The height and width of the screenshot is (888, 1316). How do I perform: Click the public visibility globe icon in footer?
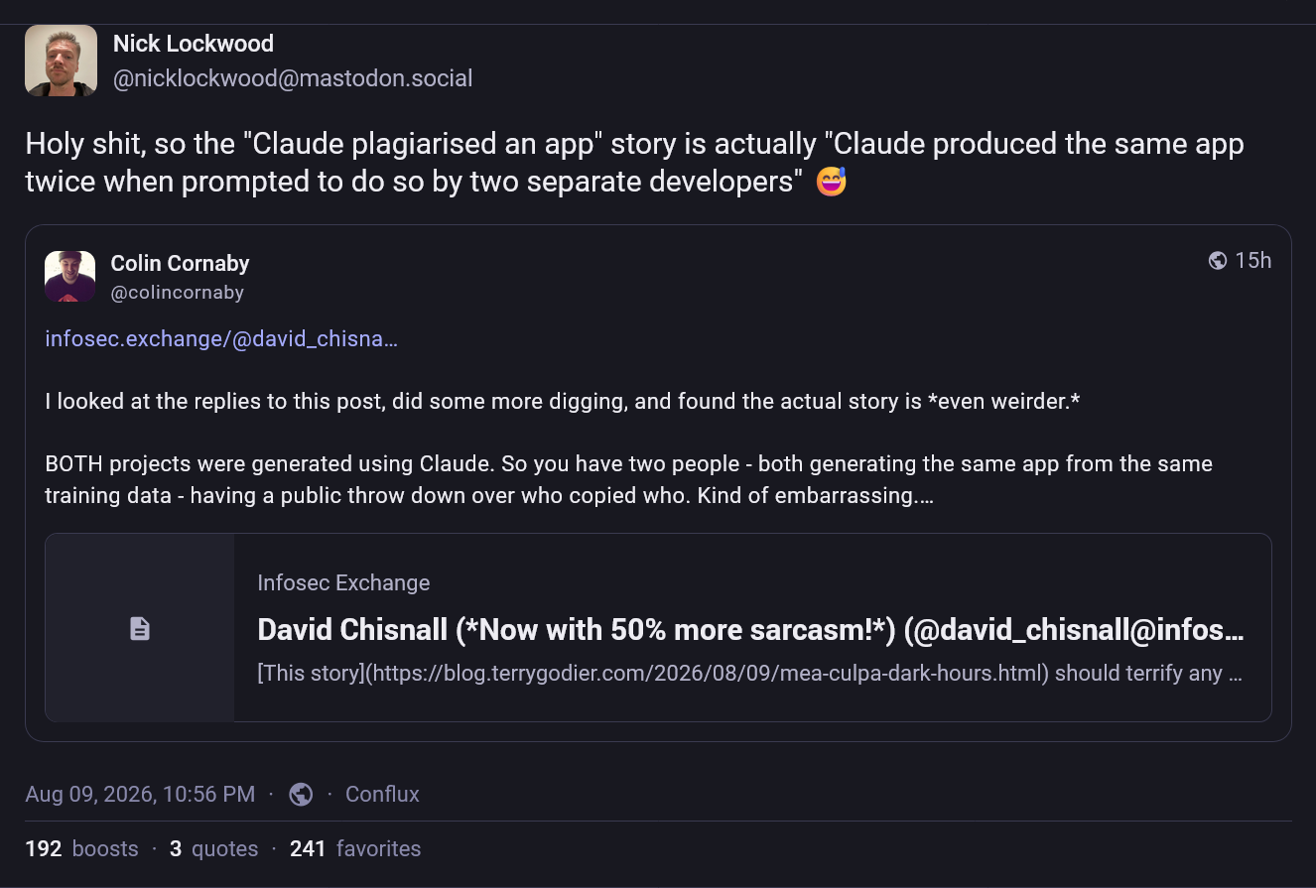(x=301, y=794)
